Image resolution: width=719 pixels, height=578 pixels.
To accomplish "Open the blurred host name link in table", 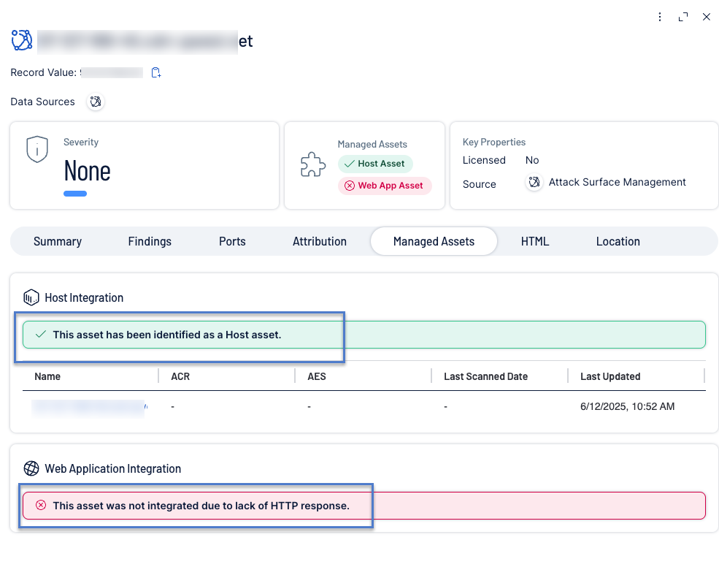I will pyautogui.click(x=88, y=406).
